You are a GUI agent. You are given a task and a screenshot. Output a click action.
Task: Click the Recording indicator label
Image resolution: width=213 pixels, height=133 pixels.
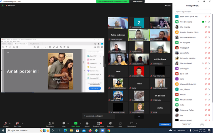(10, 5)
